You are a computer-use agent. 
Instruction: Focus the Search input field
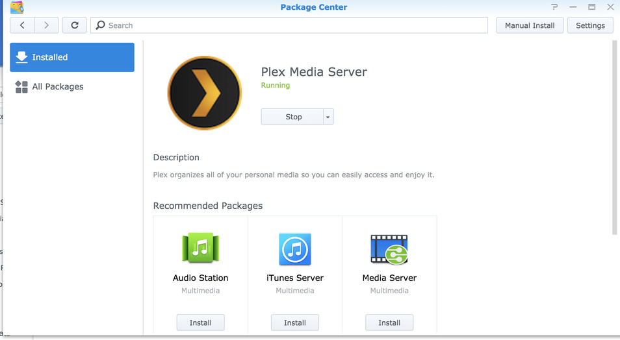[289, 25]
